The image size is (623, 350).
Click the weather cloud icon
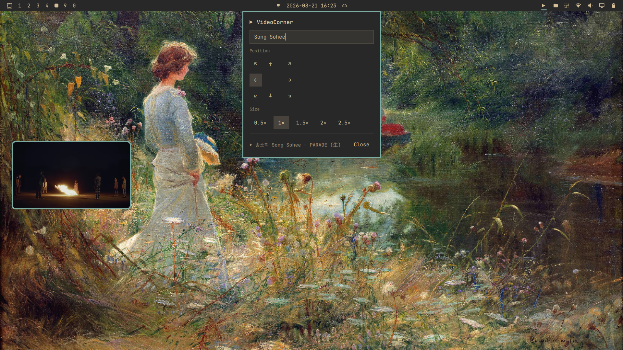point(345,6)
